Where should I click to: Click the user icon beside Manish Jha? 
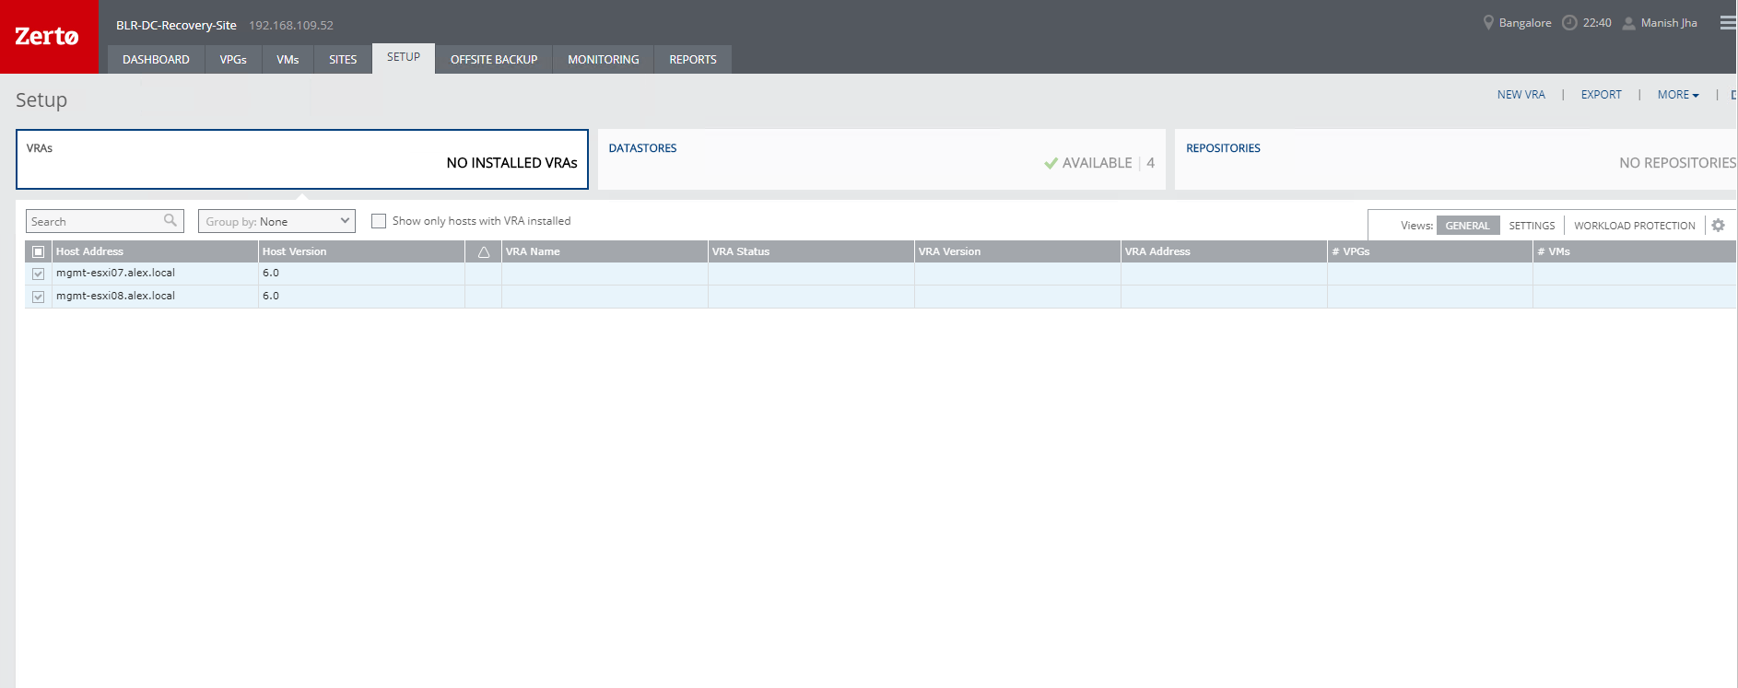click(x=1628, y=23)
